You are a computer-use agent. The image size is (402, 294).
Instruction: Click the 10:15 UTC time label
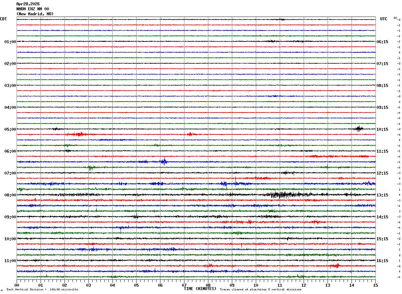point(382,129)
